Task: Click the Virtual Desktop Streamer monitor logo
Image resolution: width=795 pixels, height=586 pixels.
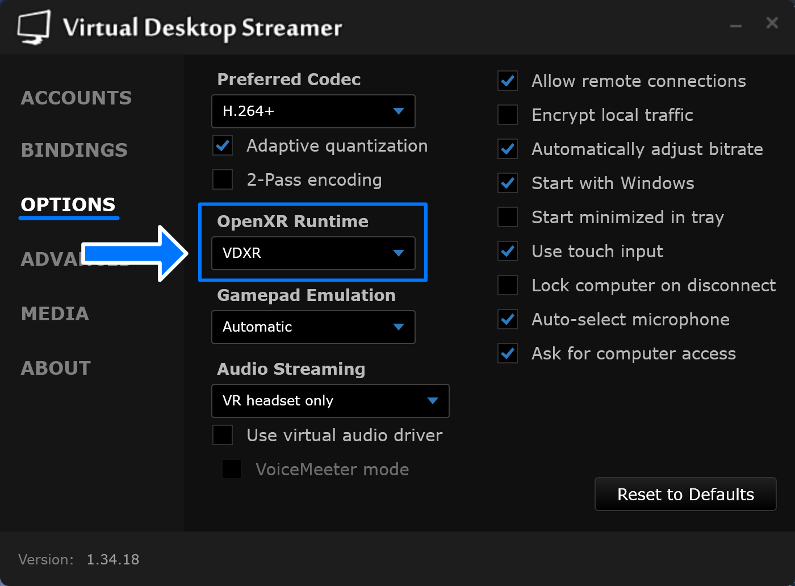Action: 34,27
